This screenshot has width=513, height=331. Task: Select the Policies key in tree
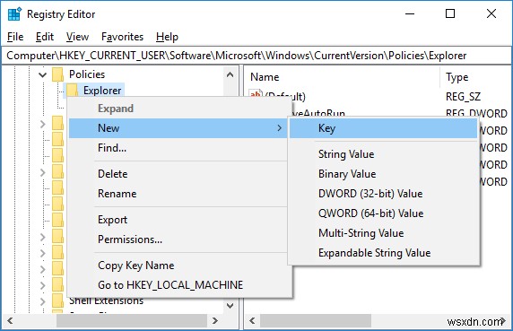pos(87,74)
